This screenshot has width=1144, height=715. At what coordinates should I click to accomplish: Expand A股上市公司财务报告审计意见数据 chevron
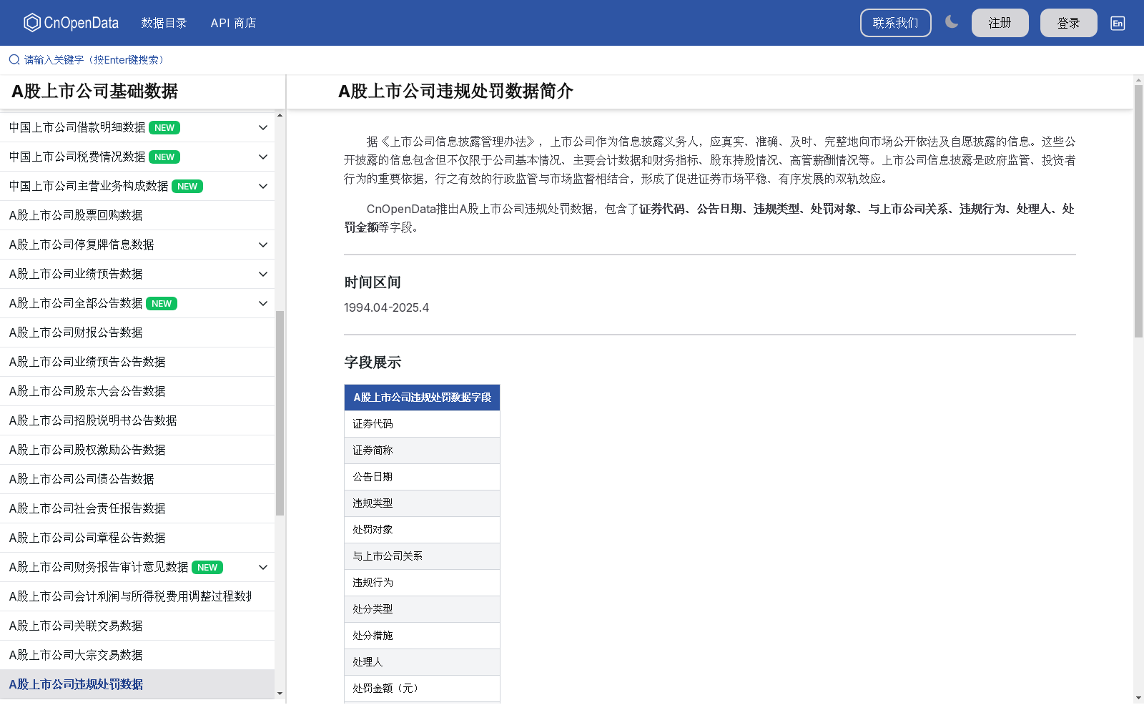point(263,568)
